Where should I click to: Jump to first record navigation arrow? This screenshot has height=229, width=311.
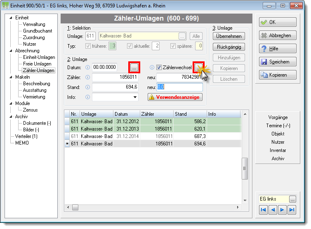point(264,210)
